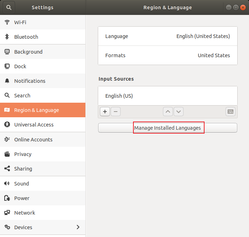Show keyboard layout preview icon
The height and width of the screenshot is (237, 249).
(231, 112)
